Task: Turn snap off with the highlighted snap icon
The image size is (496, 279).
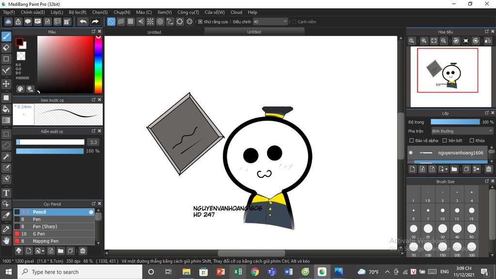Action: pos(111,21)
